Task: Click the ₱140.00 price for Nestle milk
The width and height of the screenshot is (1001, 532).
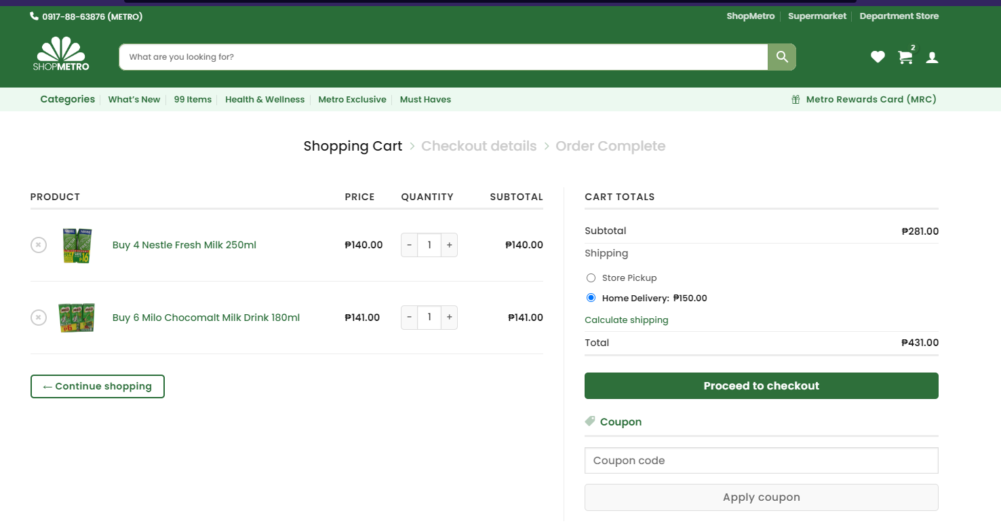Action: point(364,245)
